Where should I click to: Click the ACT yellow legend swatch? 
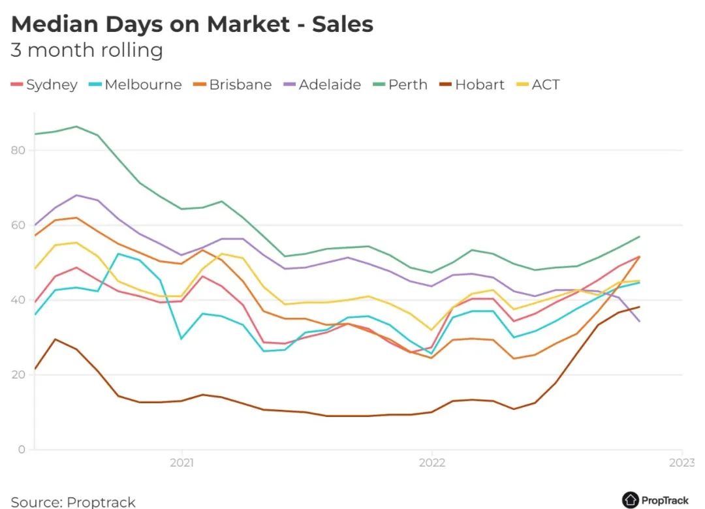522,85
